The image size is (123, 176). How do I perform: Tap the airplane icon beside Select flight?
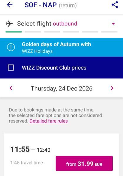click(9, 24)
